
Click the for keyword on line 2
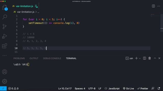click(x=25, y=19)
